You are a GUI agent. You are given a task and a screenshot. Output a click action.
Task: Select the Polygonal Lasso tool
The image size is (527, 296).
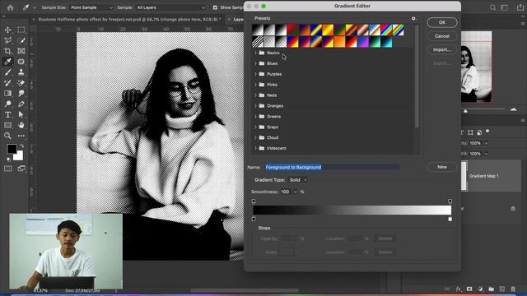(x=7, y=40)
